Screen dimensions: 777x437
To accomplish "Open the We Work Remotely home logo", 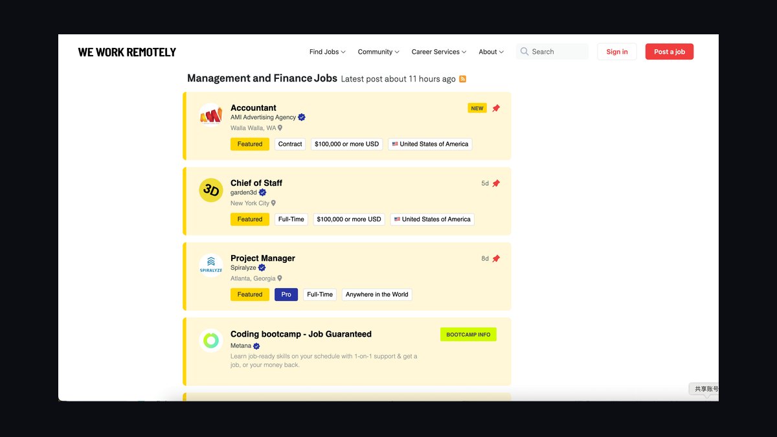I will (x=127, y=52).
